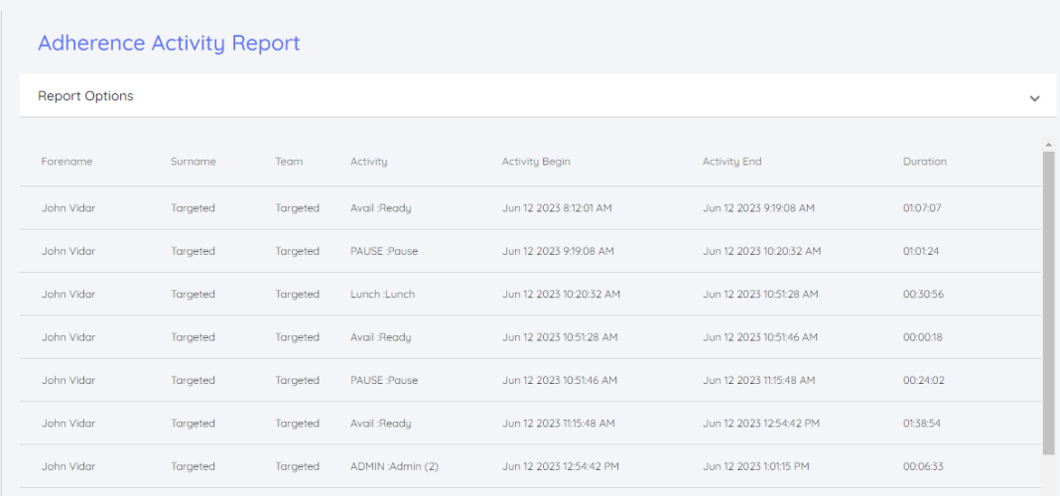
Task: Click the Report Options panel label
Action: [85, 96]
